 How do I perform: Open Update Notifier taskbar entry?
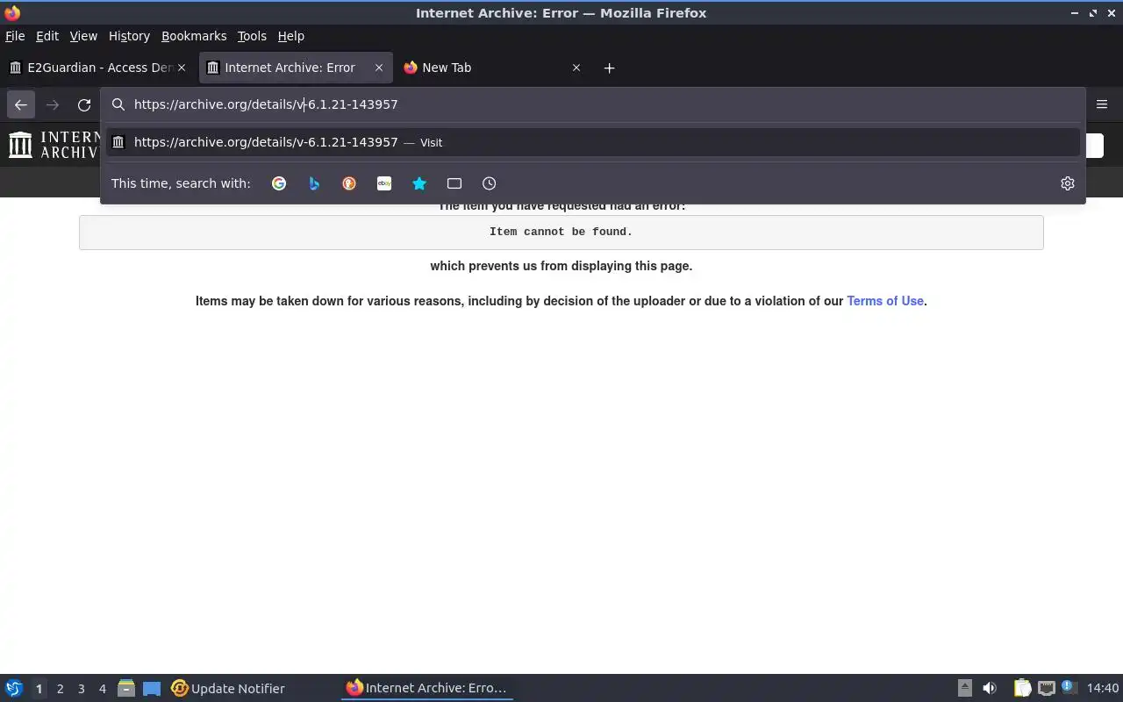[x=228, y=689]
